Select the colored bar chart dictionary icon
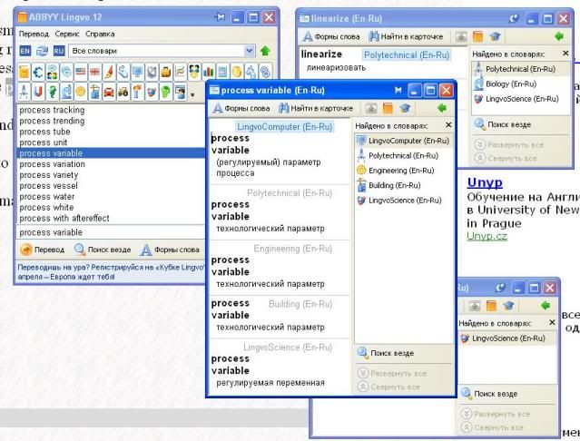This screenshot has width=580, height=441. coord(208,72)
